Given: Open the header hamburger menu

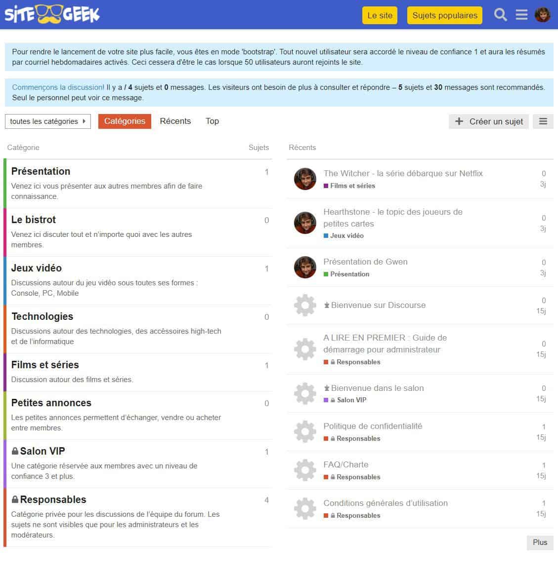Looking at the screenshot, I should (521, 15).
